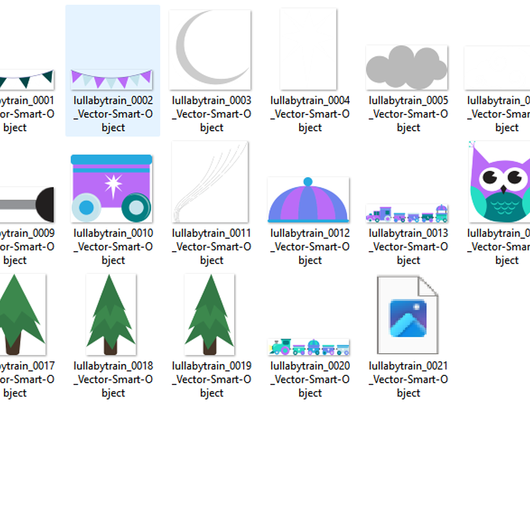Click the lullabytrain_0005 filename label
The width and height of the screenshot is (530, 530).
pyautogui.click(x=408, y=114)
